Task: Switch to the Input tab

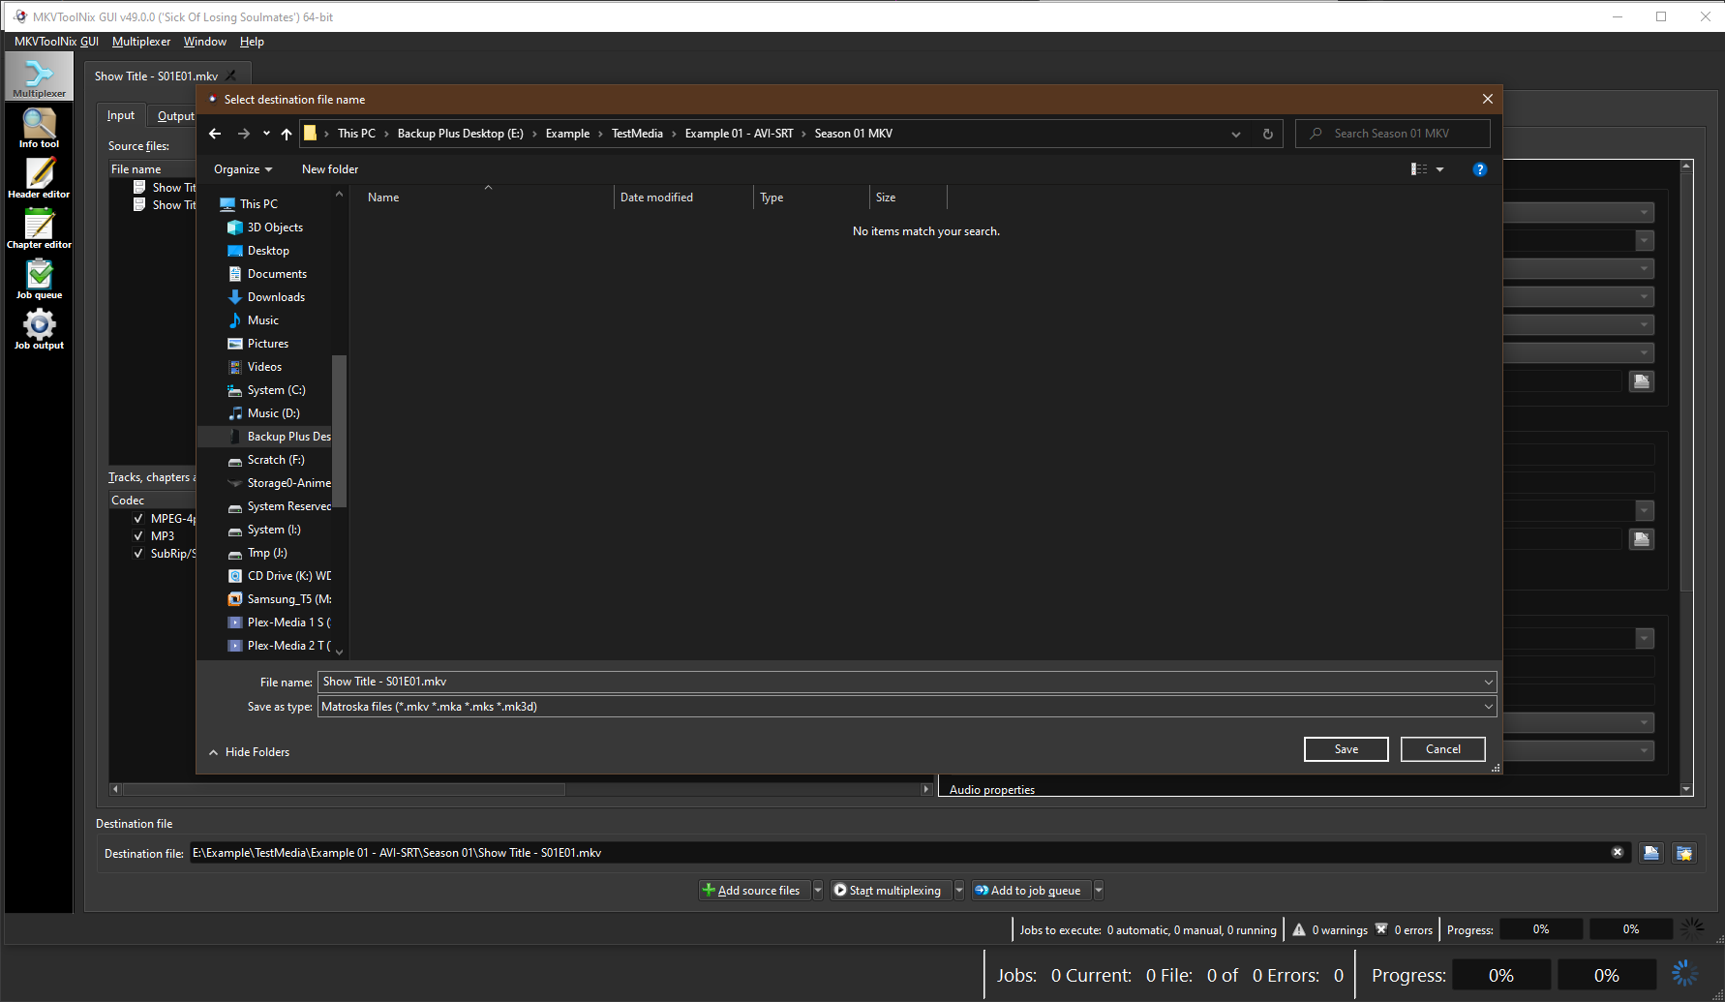Action: pos(120,114)
